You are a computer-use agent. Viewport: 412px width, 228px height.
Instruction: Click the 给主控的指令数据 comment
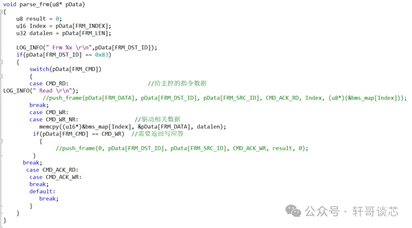pyautogui.click(x=177, y=84)
